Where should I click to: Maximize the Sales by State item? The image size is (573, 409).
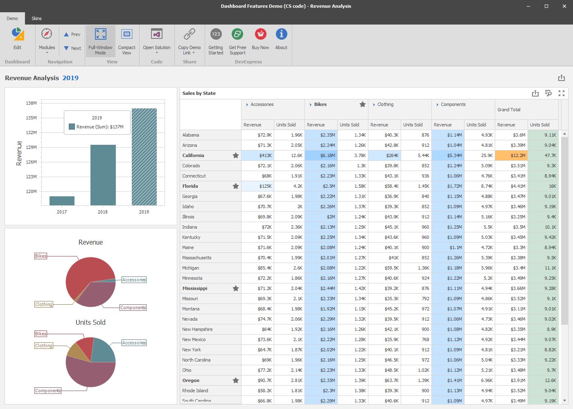[562, 93]
